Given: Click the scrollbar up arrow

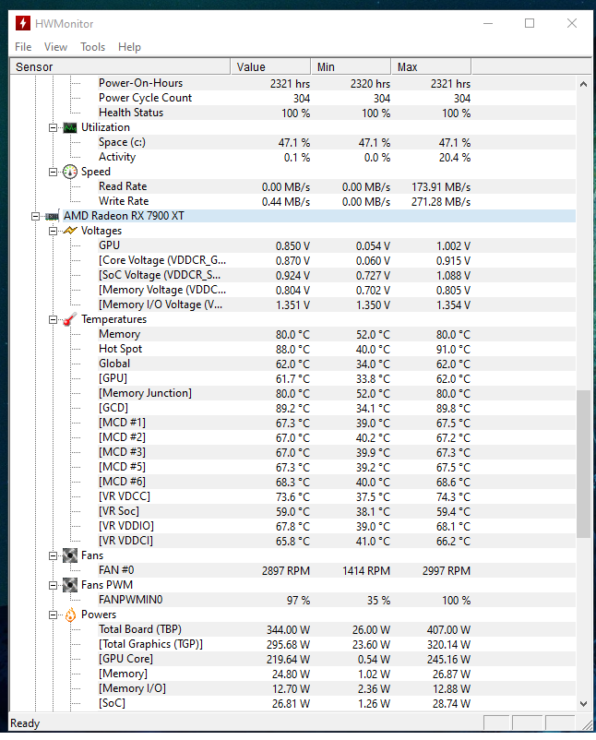Looking at the screenshot, I should [x=583, y=84].
